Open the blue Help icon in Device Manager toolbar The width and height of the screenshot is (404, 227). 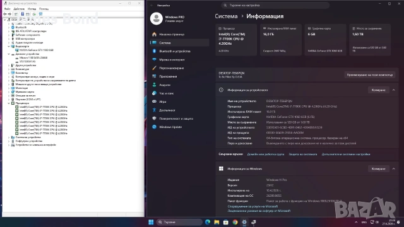tap(23, 14)
